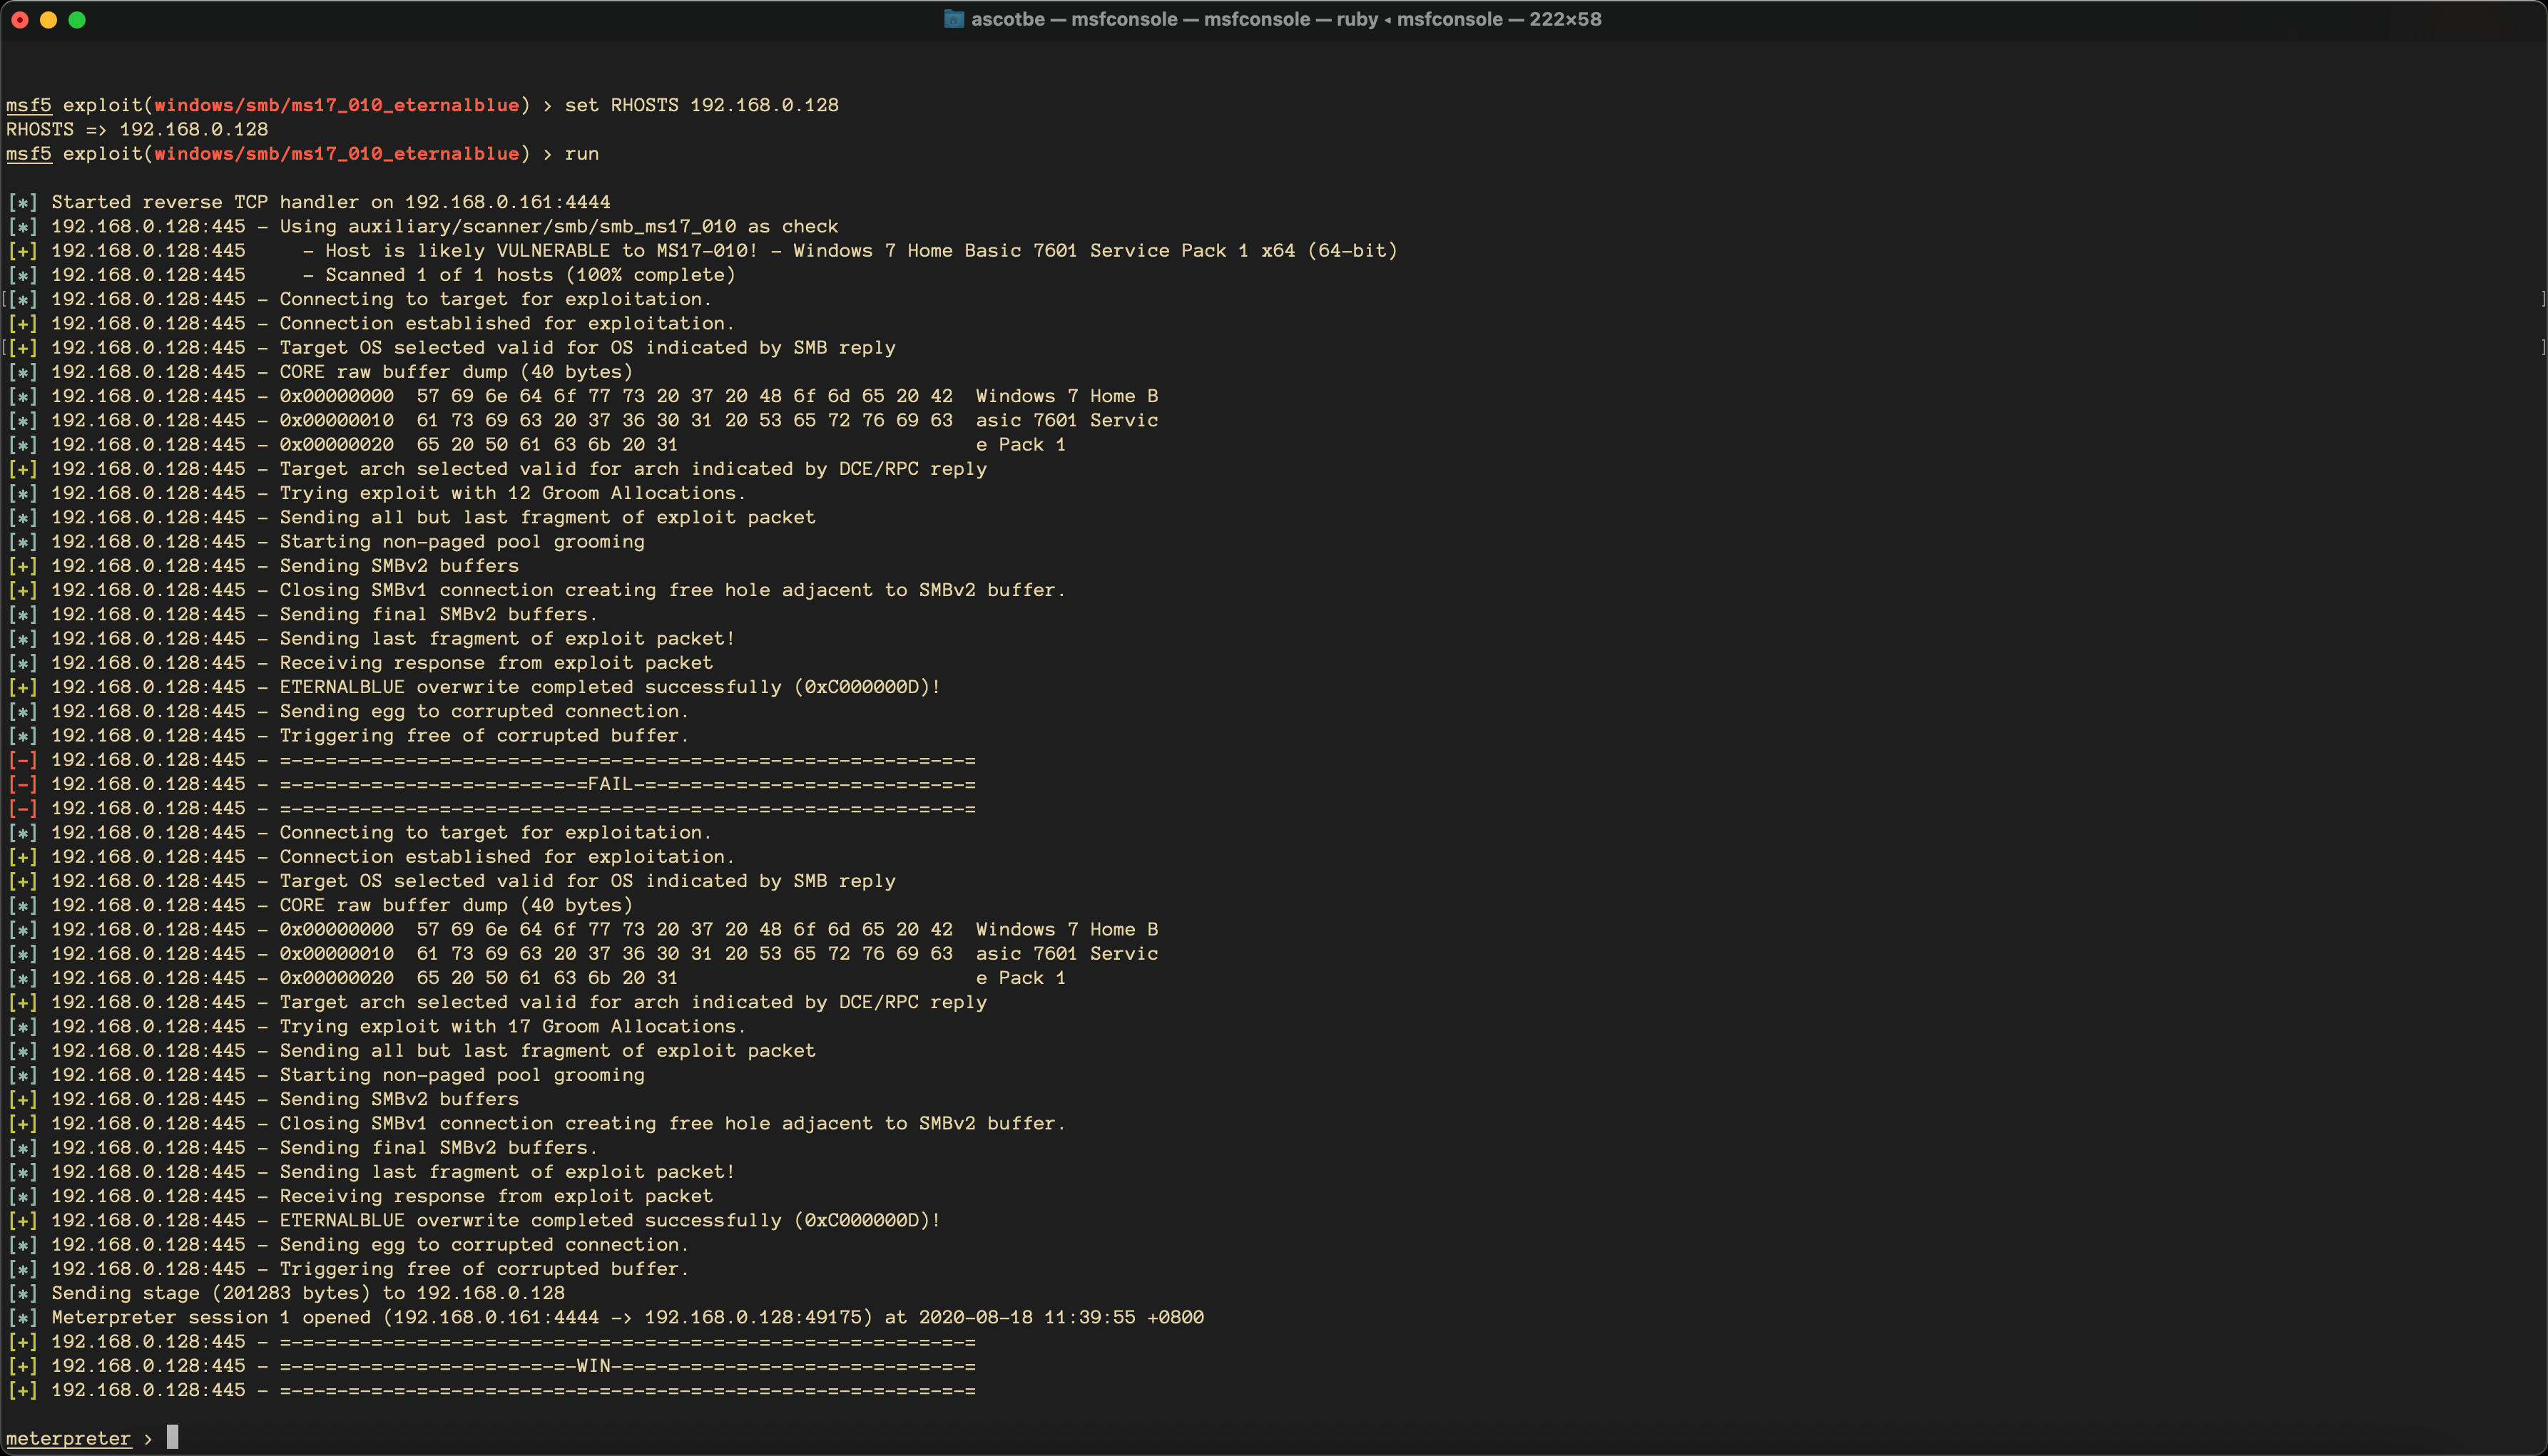Viewport: 2548px width, 1456px height.
Task: Click the red exploit module name on the 'run' prompt
Action: tap(336, 153)
